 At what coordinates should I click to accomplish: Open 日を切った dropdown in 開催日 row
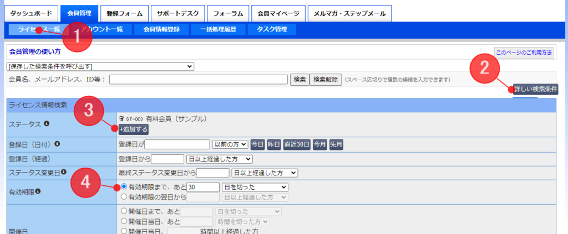248,211
